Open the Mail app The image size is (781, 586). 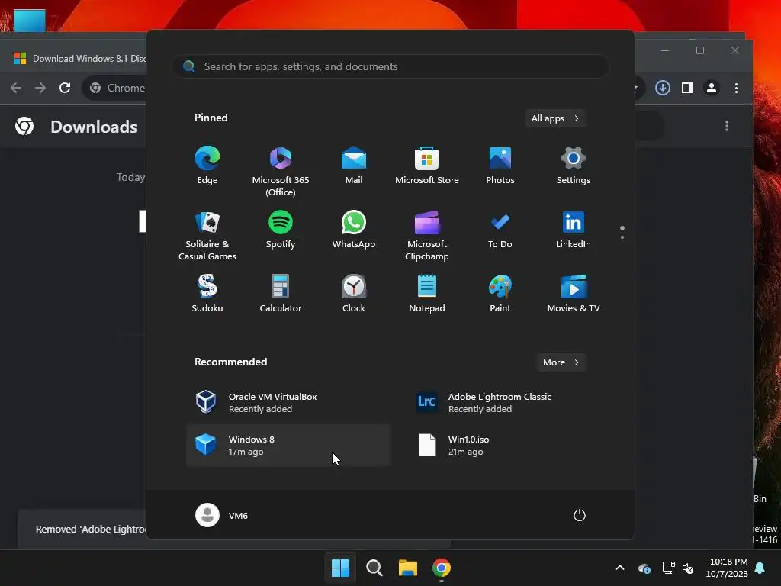pyautogui.click(x=354, y=166)
